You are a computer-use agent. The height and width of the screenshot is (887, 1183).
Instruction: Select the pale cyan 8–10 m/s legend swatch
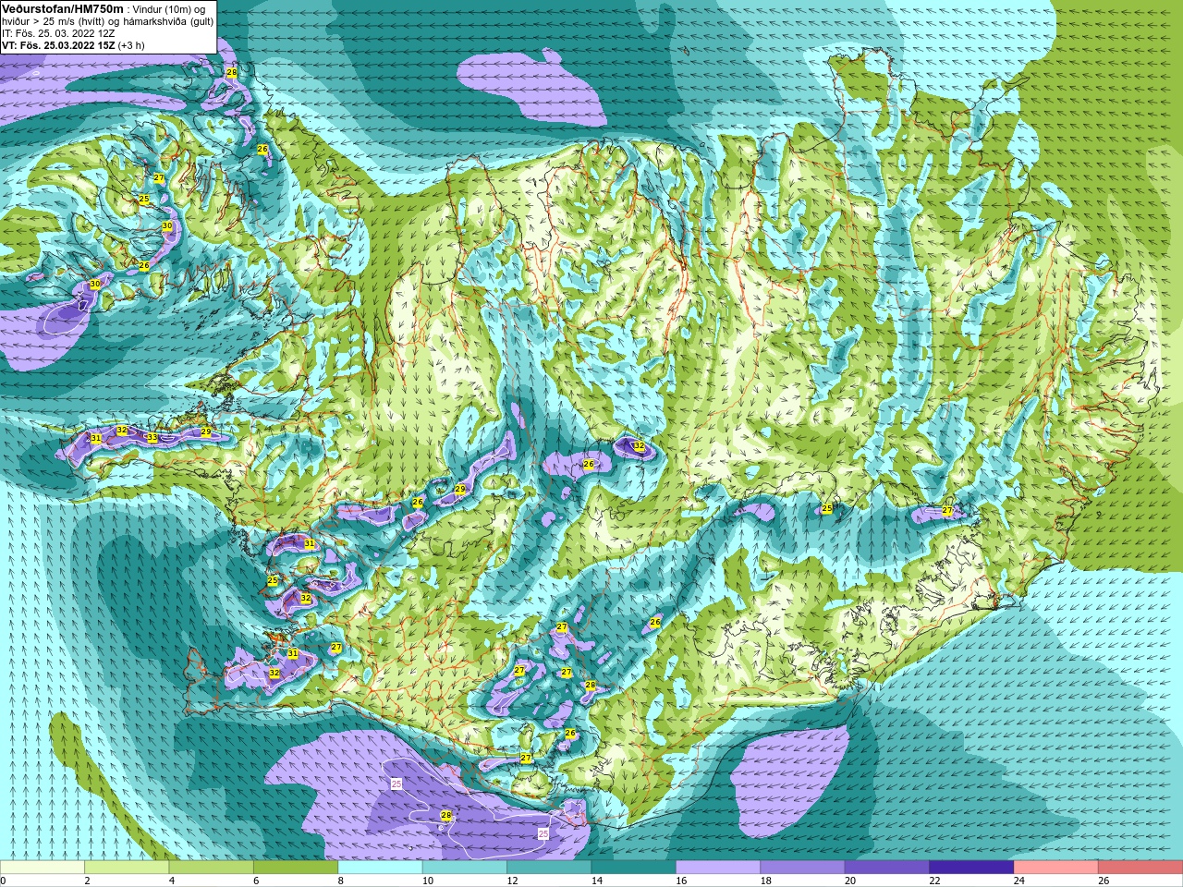[380, 868]
